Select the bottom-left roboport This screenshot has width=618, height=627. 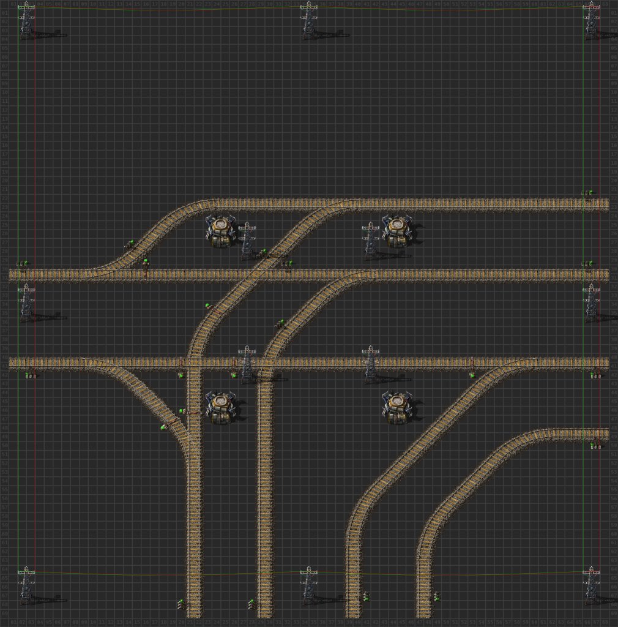[220, 407]
